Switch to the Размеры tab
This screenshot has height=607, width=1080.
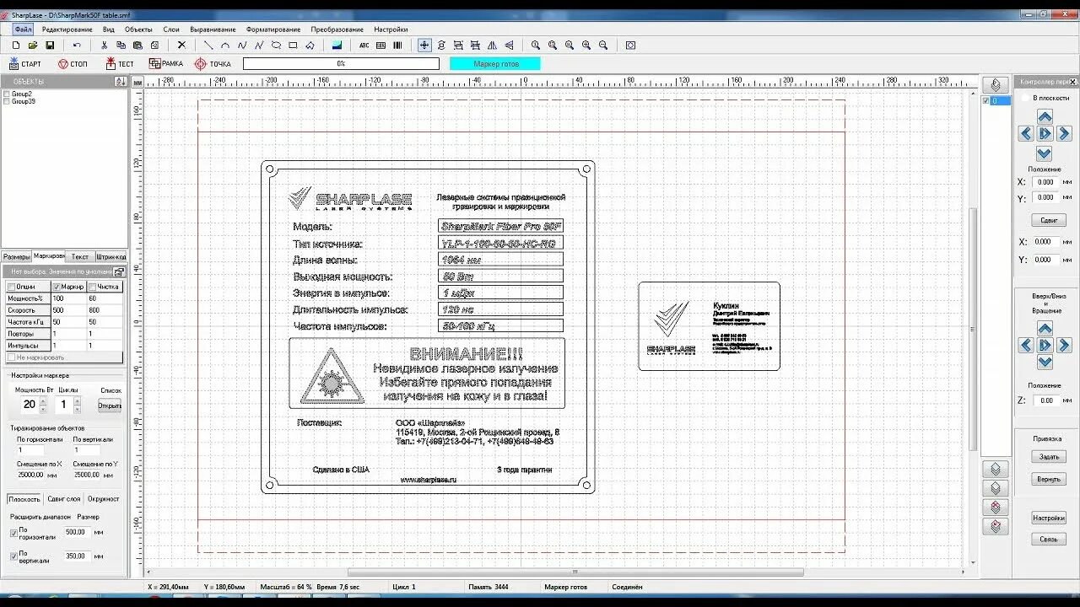click(x=16, y=256)
